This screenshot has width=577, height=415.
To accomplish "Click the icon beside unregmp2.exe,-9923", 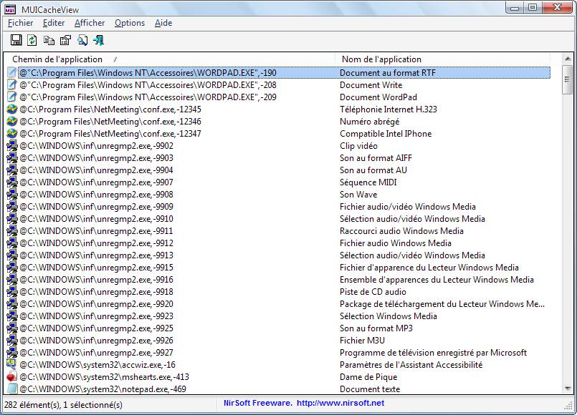I will [x=11, y=316].
